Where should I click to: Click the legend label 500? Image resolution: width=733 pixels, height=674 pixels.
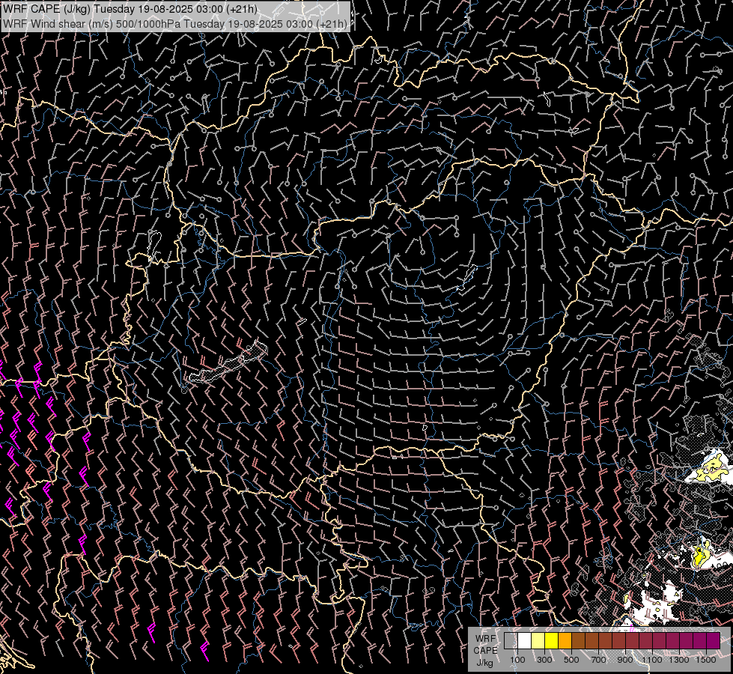(x=571, y=660)
